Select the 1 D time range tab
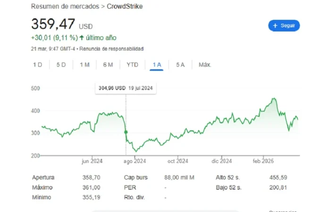Image resolution: width=319 pixels, height=212 pixels. click(x=38, y=65)
